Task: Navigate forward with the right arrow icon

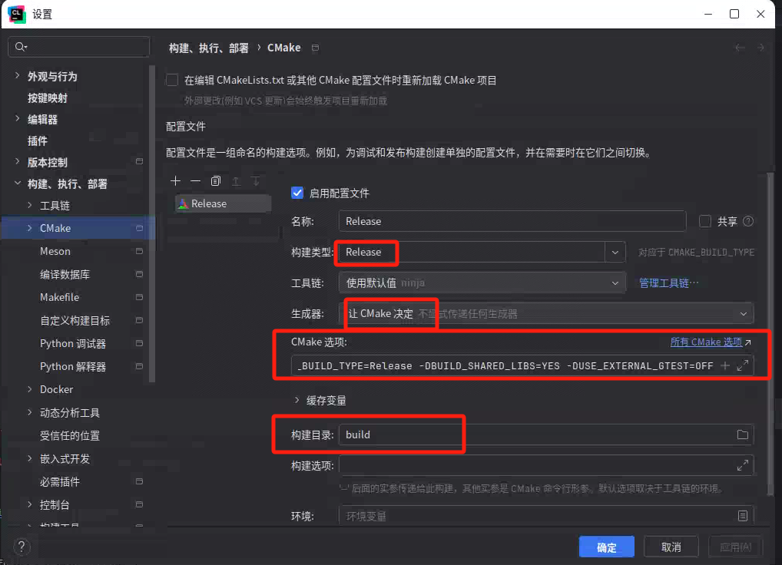Action: click(x=760, y=48)
